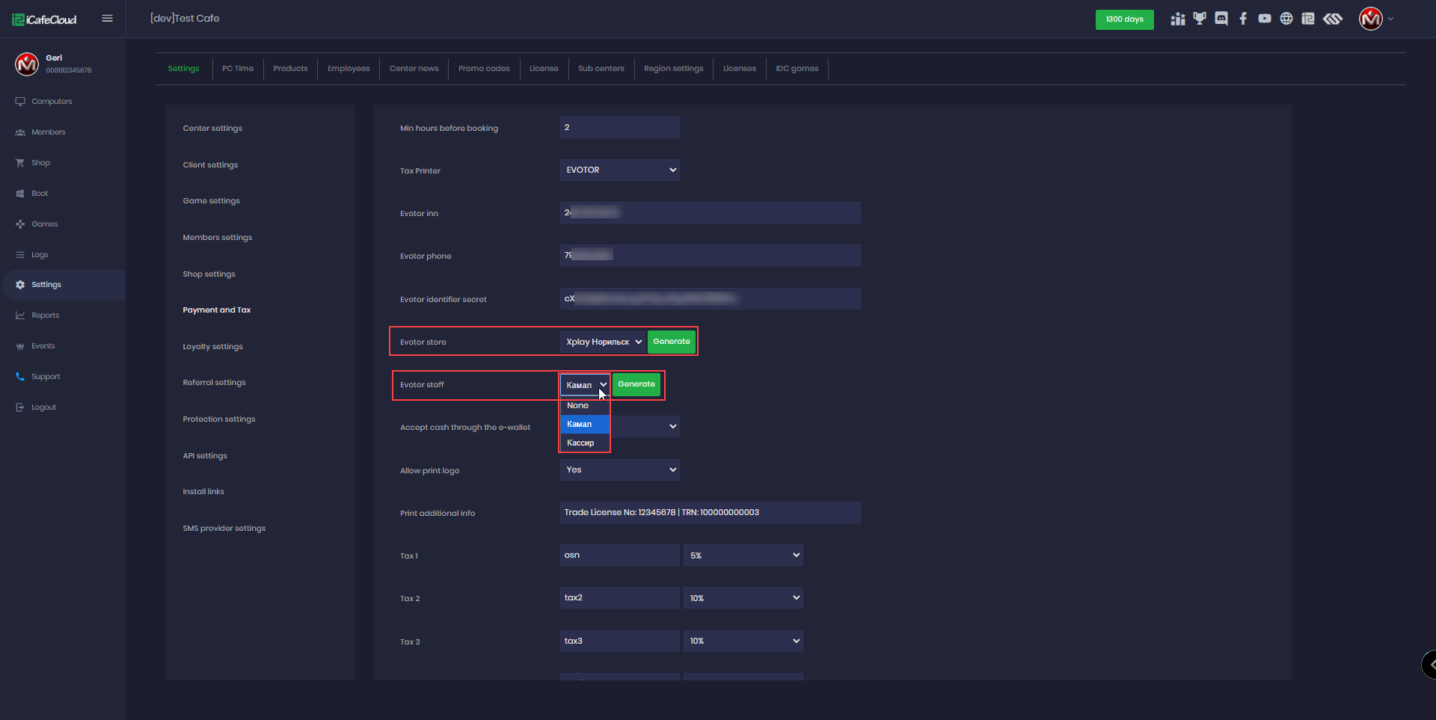
Task: Click the YouTube icon in header
Action: pos(1265,19)
